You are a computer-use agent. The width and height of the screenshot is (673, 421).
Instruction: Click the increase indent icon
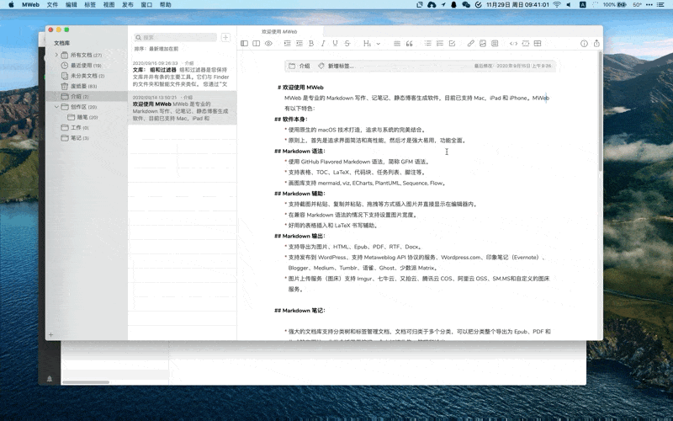(x=287, y=44)
